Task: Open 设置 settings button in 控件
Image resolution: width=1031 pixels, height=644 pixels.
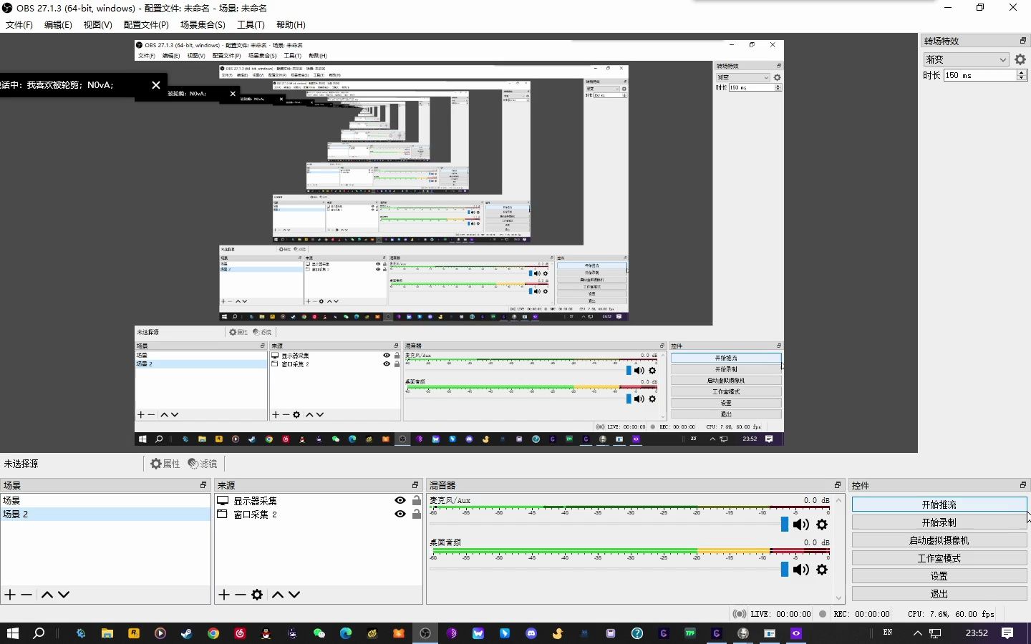Action: click(939, 576)
